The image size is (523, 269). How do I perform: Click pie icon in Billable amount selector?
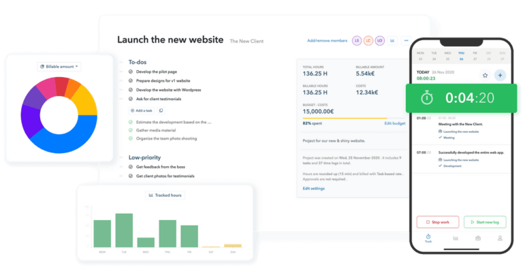click(42, 67)
